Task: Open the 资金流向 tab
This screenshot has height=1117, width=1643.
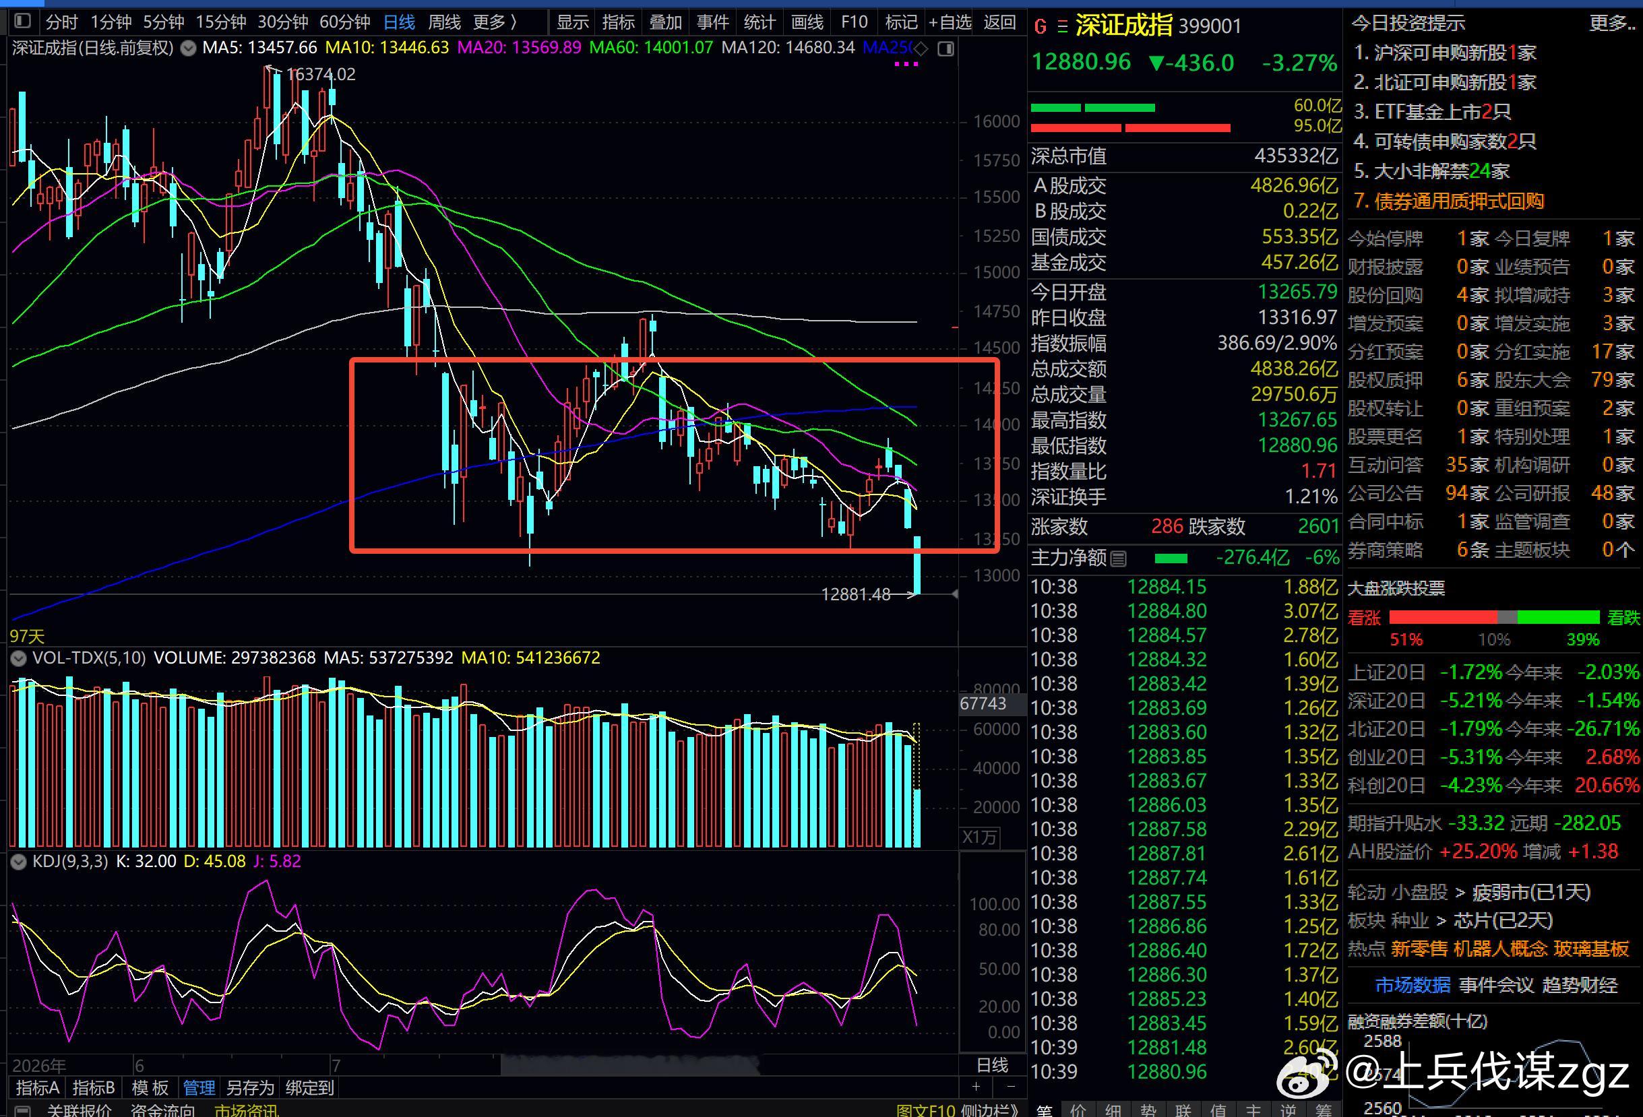Action: 162,1111
